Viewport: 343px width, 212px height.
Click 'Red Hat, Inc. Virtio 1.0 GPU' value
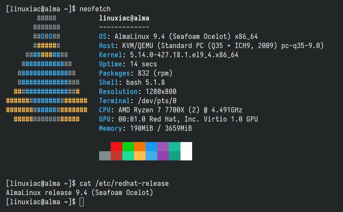[204, 119]
